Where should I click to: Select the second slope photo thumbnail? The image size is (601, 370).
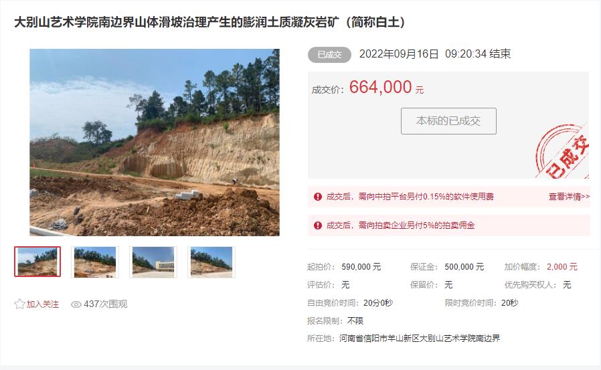[95, 262]
